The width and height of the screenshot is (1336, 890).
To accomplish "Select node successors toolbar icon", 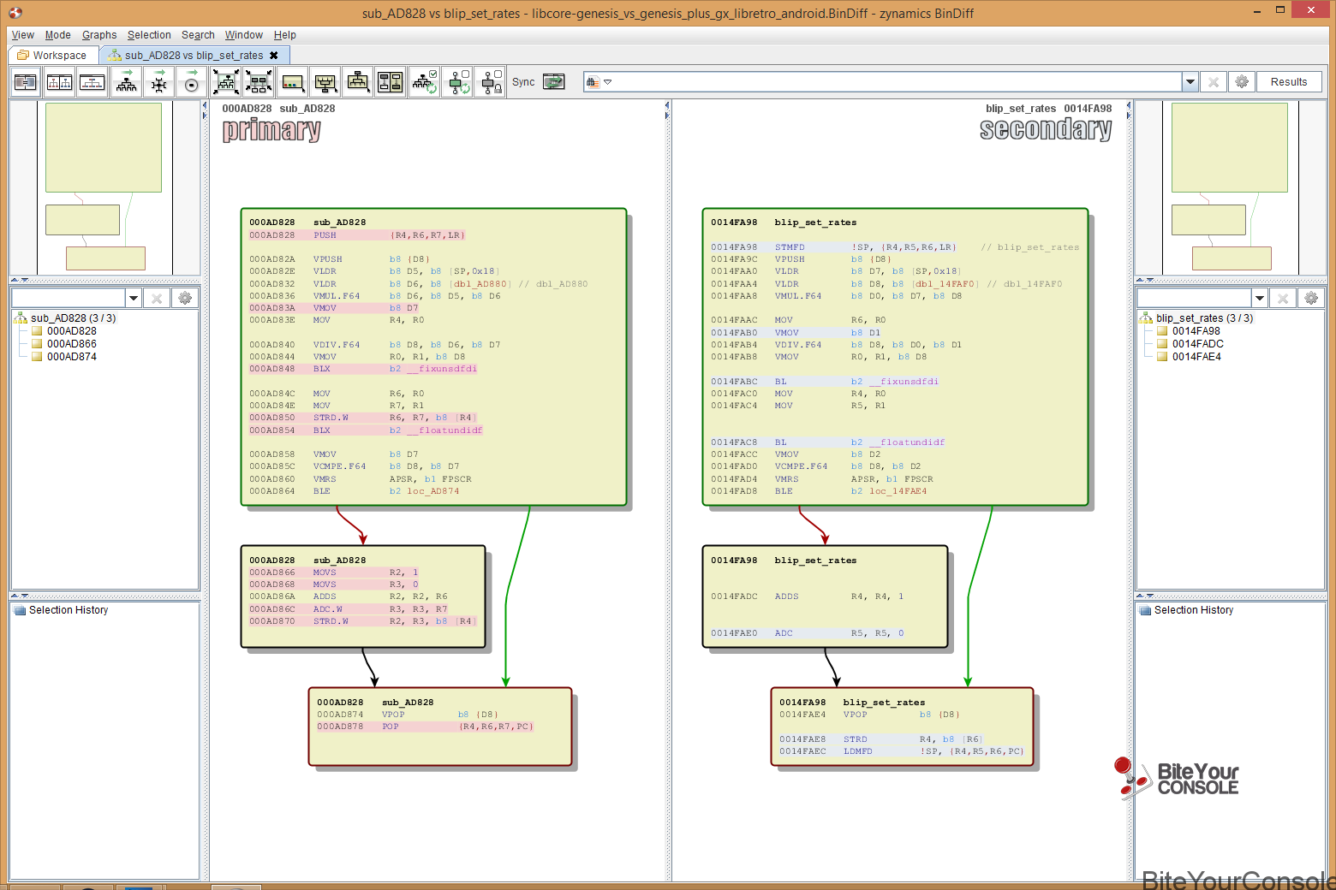I will coord(357,82).
